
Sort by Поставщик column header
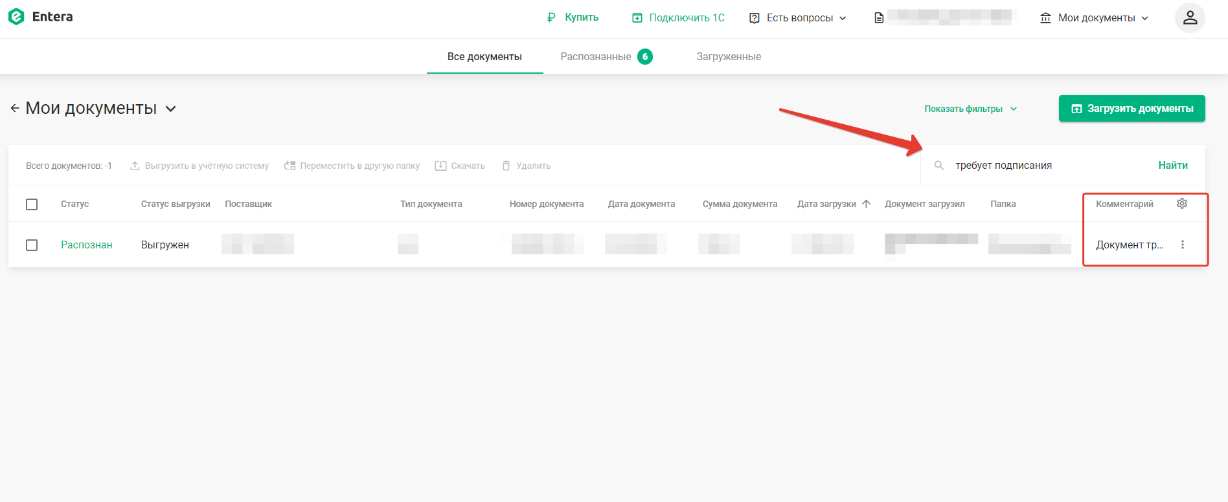(248, 204)
